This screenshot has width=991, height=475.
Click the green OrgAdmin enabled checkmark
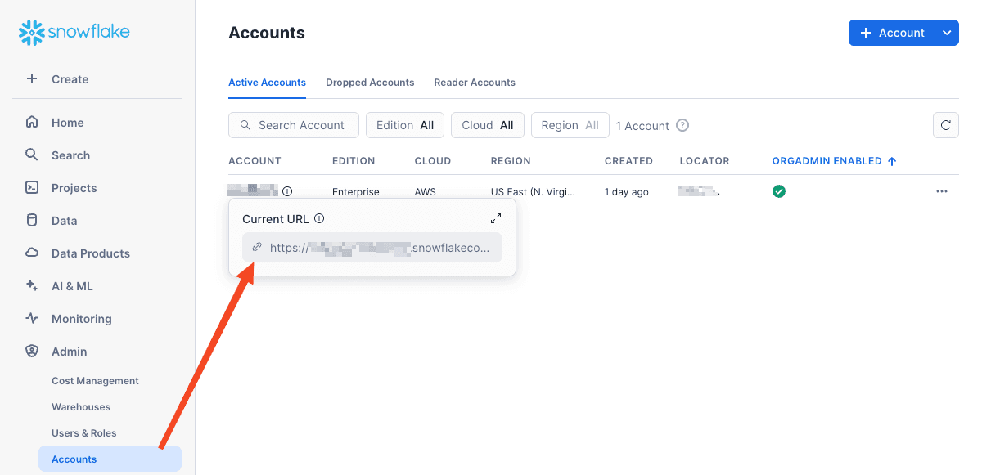779,191
